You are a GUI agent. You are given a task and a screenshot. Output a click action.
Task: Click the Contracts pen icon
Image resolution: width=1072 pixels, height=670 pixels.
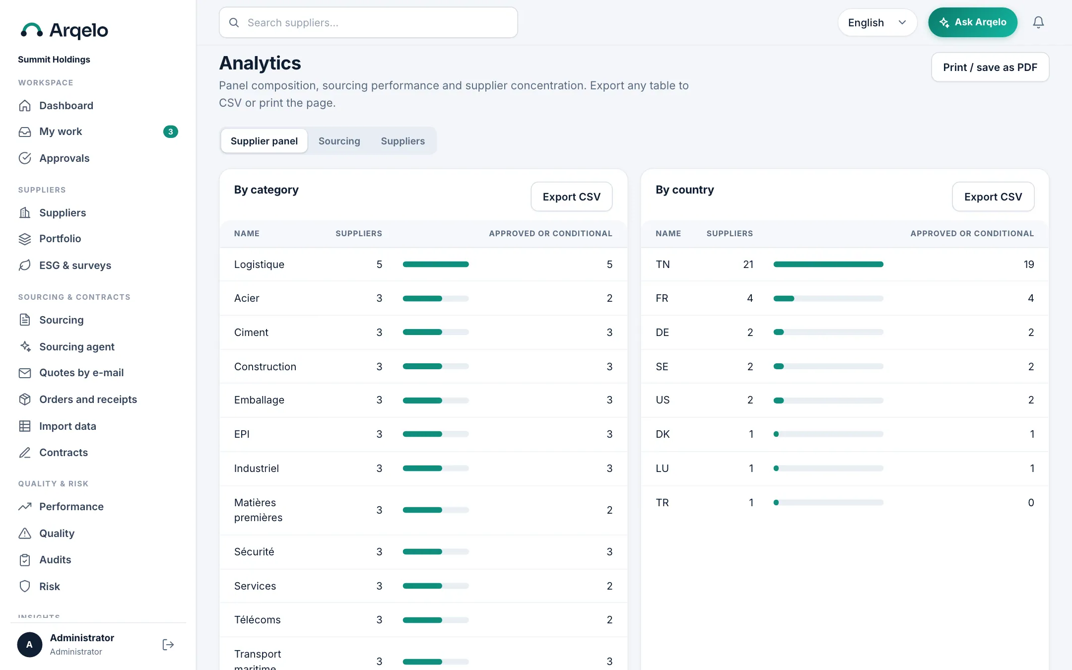[25, 453]
